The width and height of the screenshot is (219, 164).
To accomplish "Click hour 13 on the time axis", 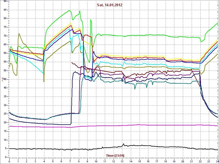I will [x=122, y=161].
